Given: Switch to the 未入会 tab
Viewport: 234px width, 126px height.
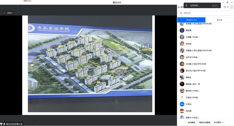Looking at the screenshot, I should point(219,20).
